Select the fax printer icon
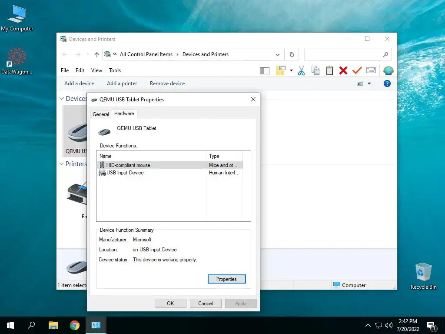 [77, 194]
